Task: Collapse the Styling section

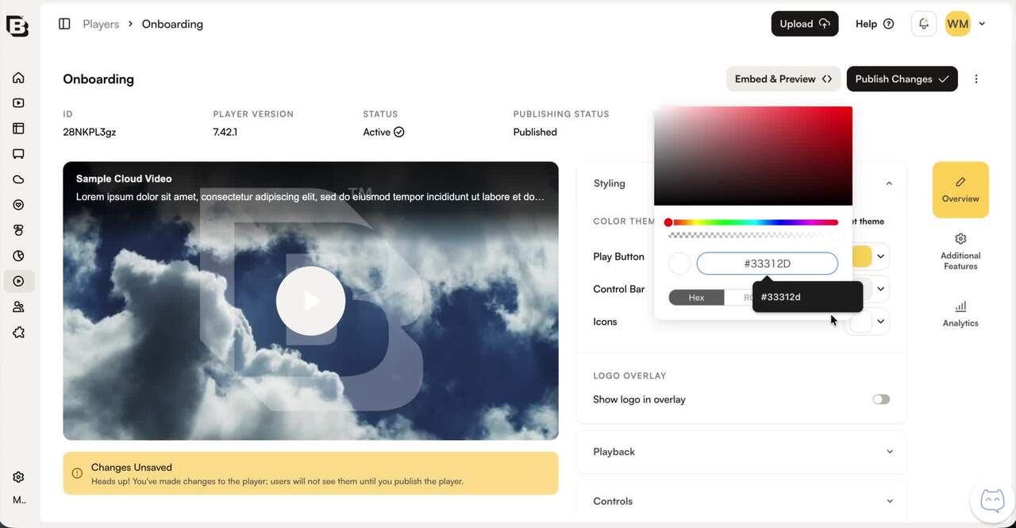Action: [x=889, y=183]
